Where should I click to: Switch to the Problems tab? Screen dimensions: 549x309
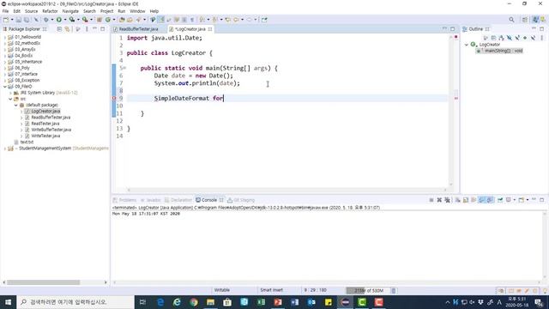click(x=124, y=200)
